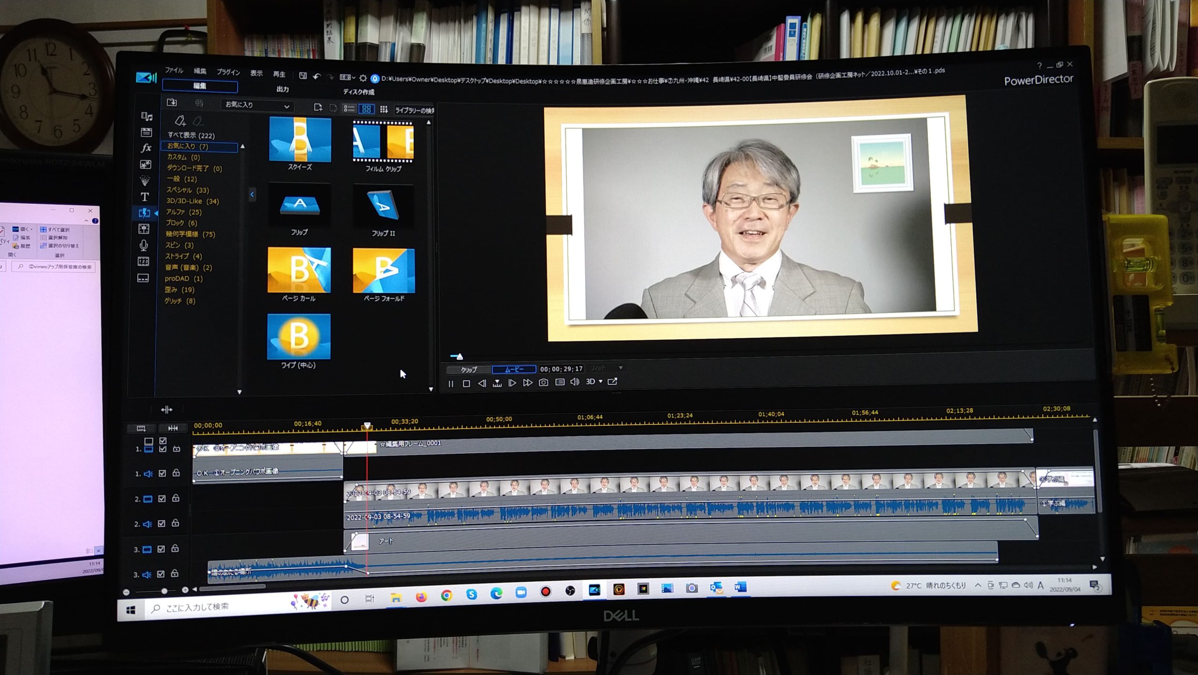Screen dimensions: 1198x675
Task: Select the 幾何学模様 (75) tag
Action: click(x=190, y=234)
